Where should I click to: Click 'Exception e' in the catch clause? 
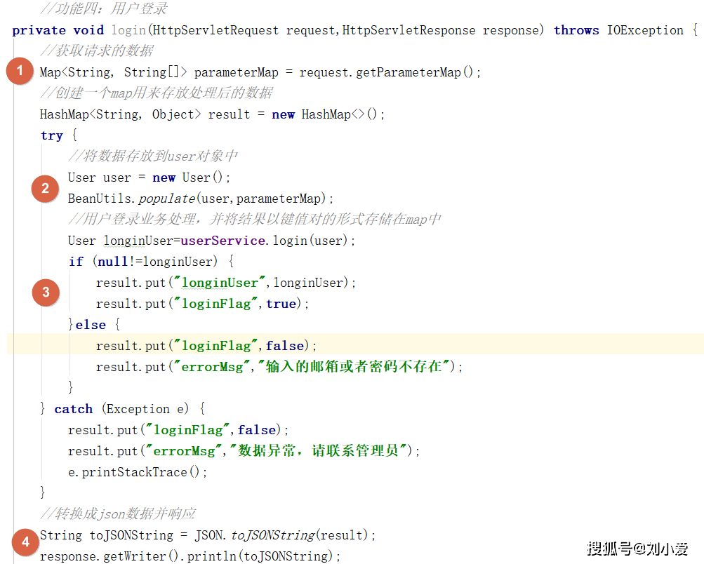click(145, 409)
